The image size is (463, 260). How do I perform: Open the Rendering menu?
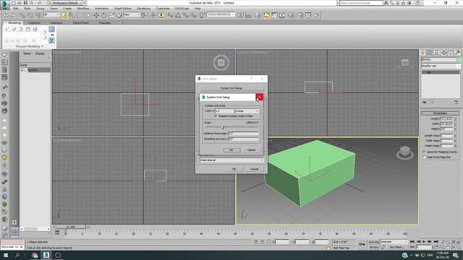[143, 8]
